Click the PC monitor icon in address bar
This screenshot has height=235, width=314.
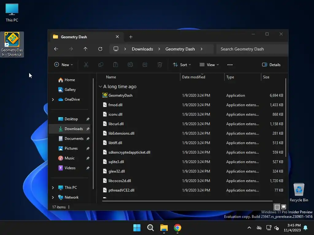(x=116, y=49)
